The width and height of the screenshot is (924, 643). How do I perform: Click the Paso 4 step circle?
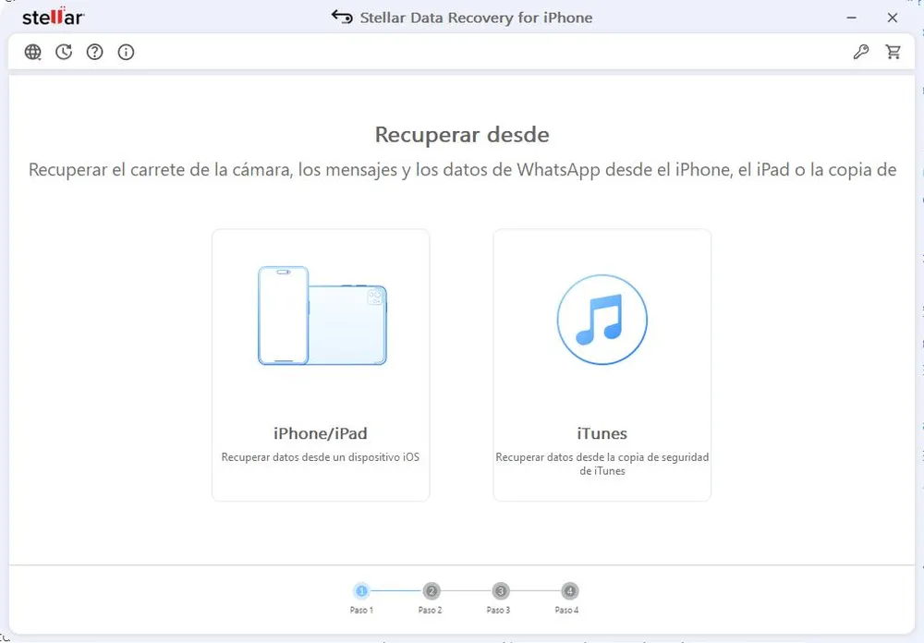tap(567, 591)
